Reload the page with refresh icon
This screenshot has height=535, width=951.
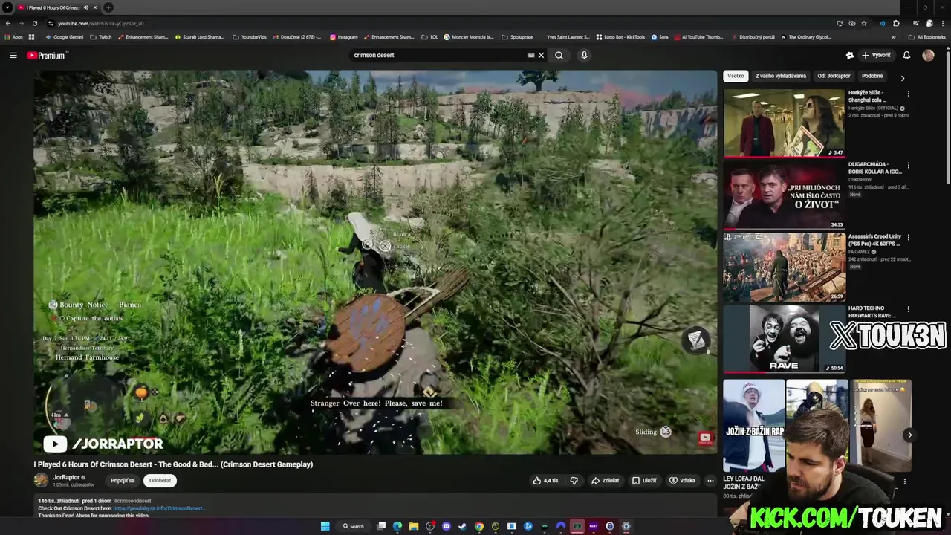tap(34, 23)
